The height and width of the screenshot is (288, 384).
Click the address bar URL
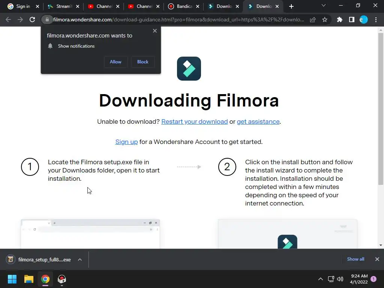pos(178,19)
